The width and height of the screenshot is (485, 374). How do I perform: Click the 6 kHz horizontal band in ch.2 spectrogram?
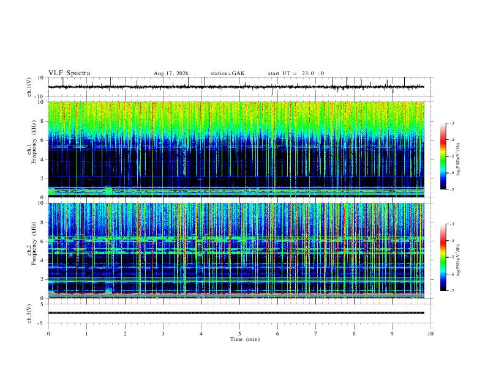(236, 239)
